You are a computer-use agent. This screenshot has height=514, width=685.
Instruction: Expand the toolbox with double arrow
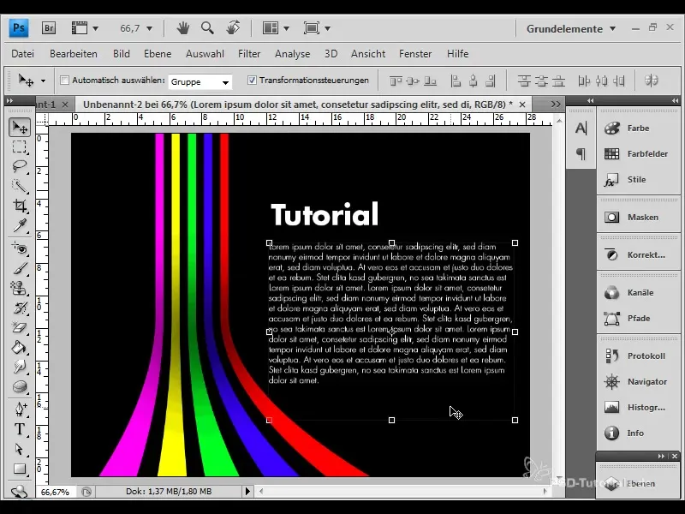point(9,100)
